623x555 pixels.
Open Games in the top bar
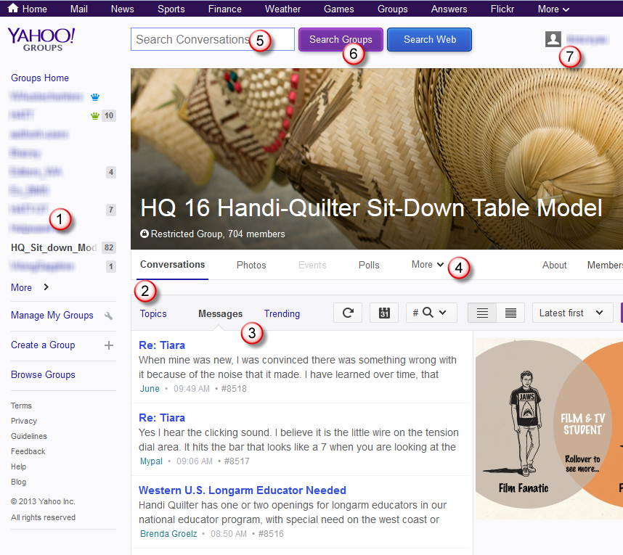pos(338,9)
